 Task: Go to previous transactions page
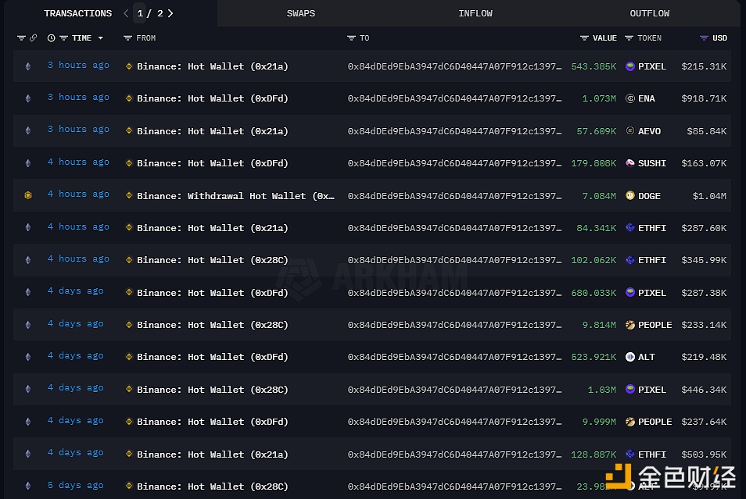126,13
